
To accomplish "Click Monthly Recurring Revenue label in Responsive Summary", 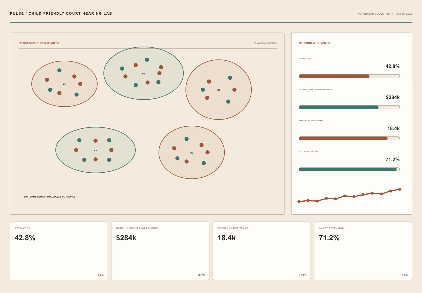I will pos(316,90).
